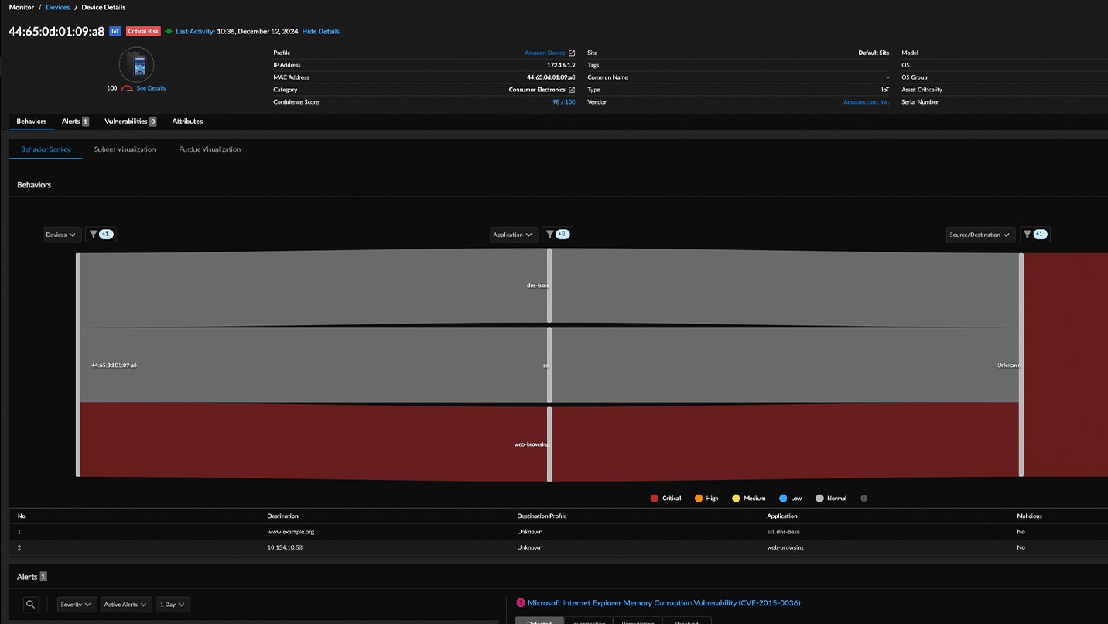Click the Application column filter icon
Screen dimensions: 1108x624
[549, 235]
